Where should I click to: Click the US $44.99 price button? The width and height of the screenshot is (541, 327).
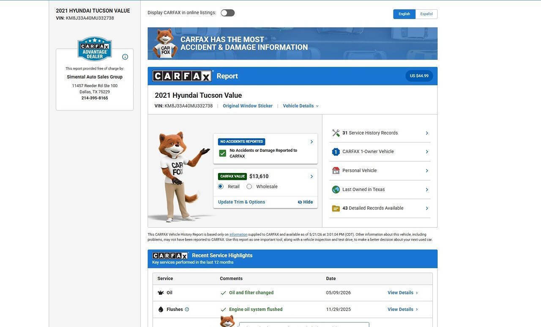tap(419, 76)
